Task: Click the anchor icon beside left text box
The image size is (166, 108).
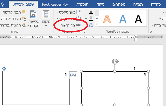Action: tap(4, 69)
